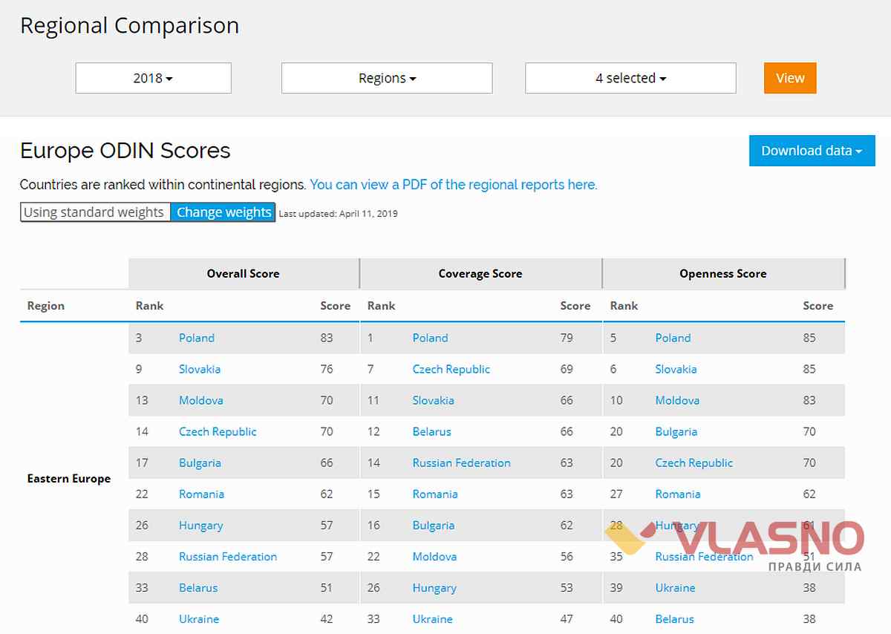Select Using standard weights option
Screen dimensions: 891x634
tap(94, 212)
